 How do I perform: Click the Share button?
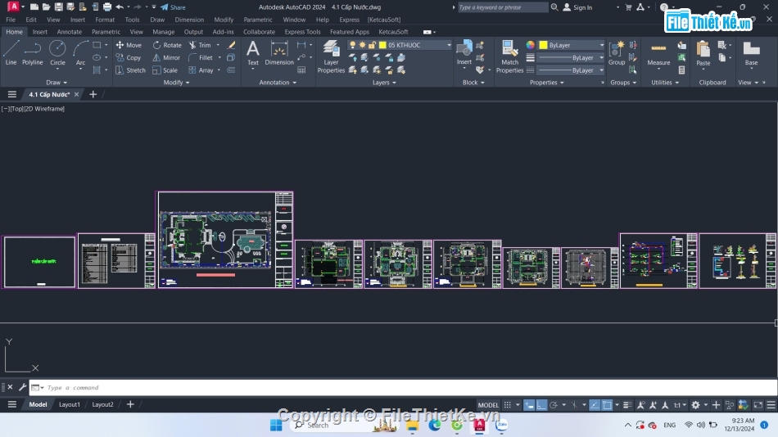[173, 7]
